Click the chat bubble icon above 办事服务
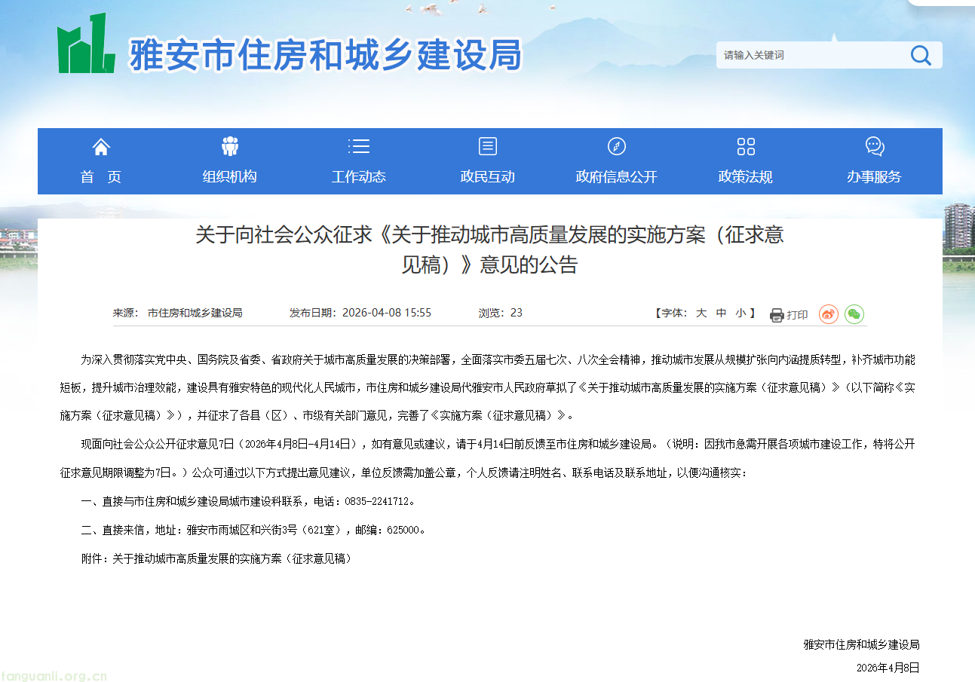This screenshot has width=975, height=682. coord(874,147)
